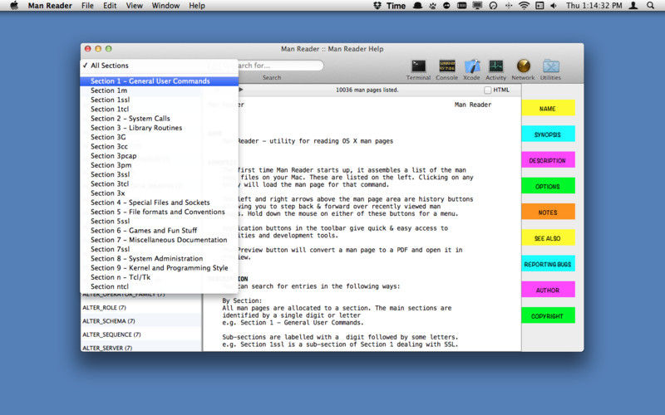Select Section 1 – General User Commands
This screenshot has width=665, height=415.
(x=159, y=81)
